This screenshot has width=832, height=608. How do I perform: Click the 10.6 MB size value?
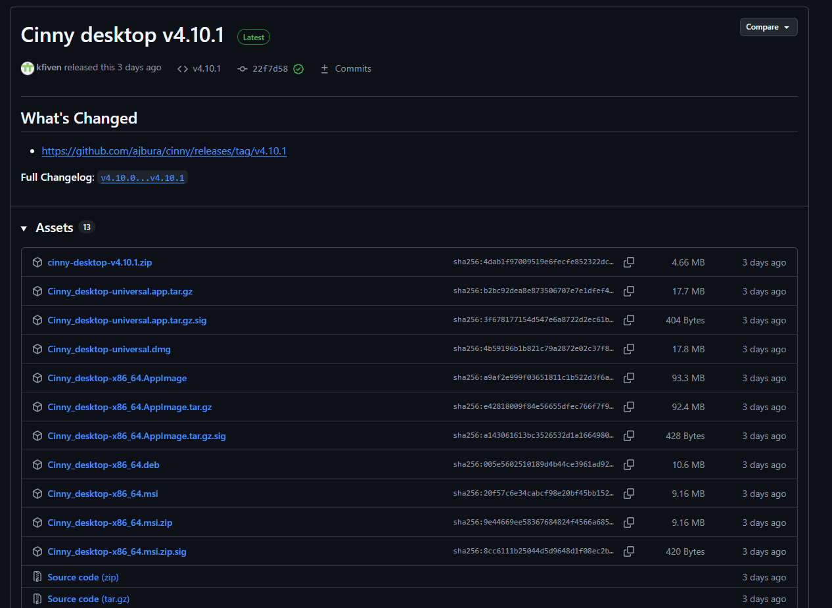point(688,465)
